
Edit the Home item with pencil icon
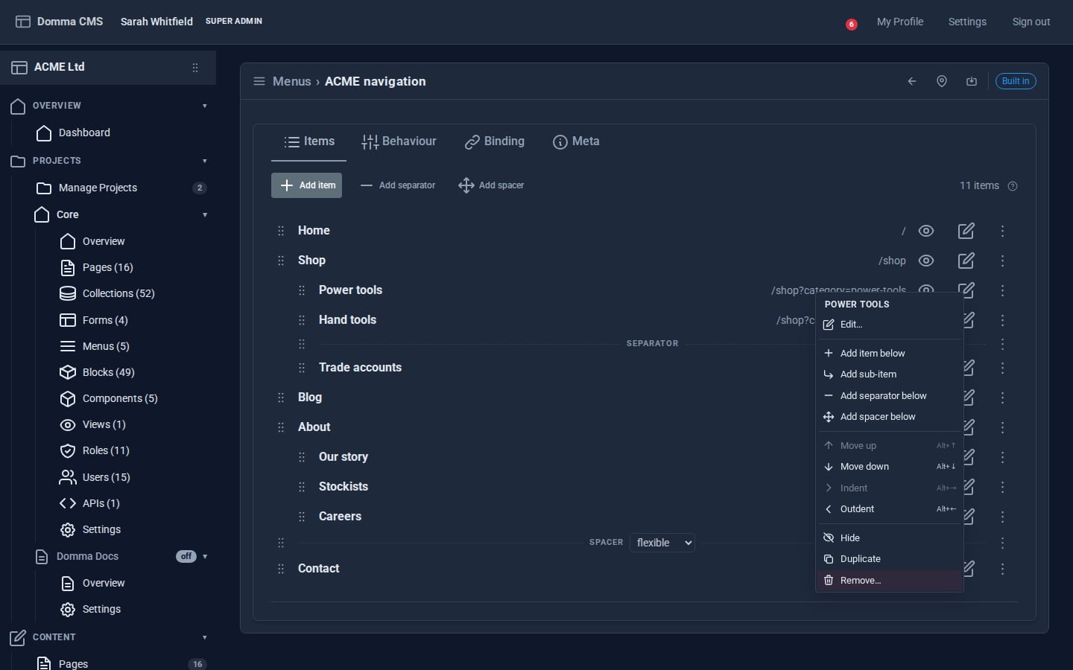click(x=966, y=231)
